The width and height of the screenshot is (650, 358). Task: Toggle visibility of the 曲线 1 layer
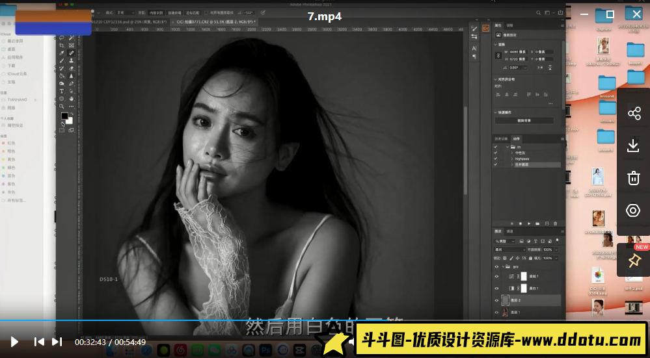click(496, 277)
